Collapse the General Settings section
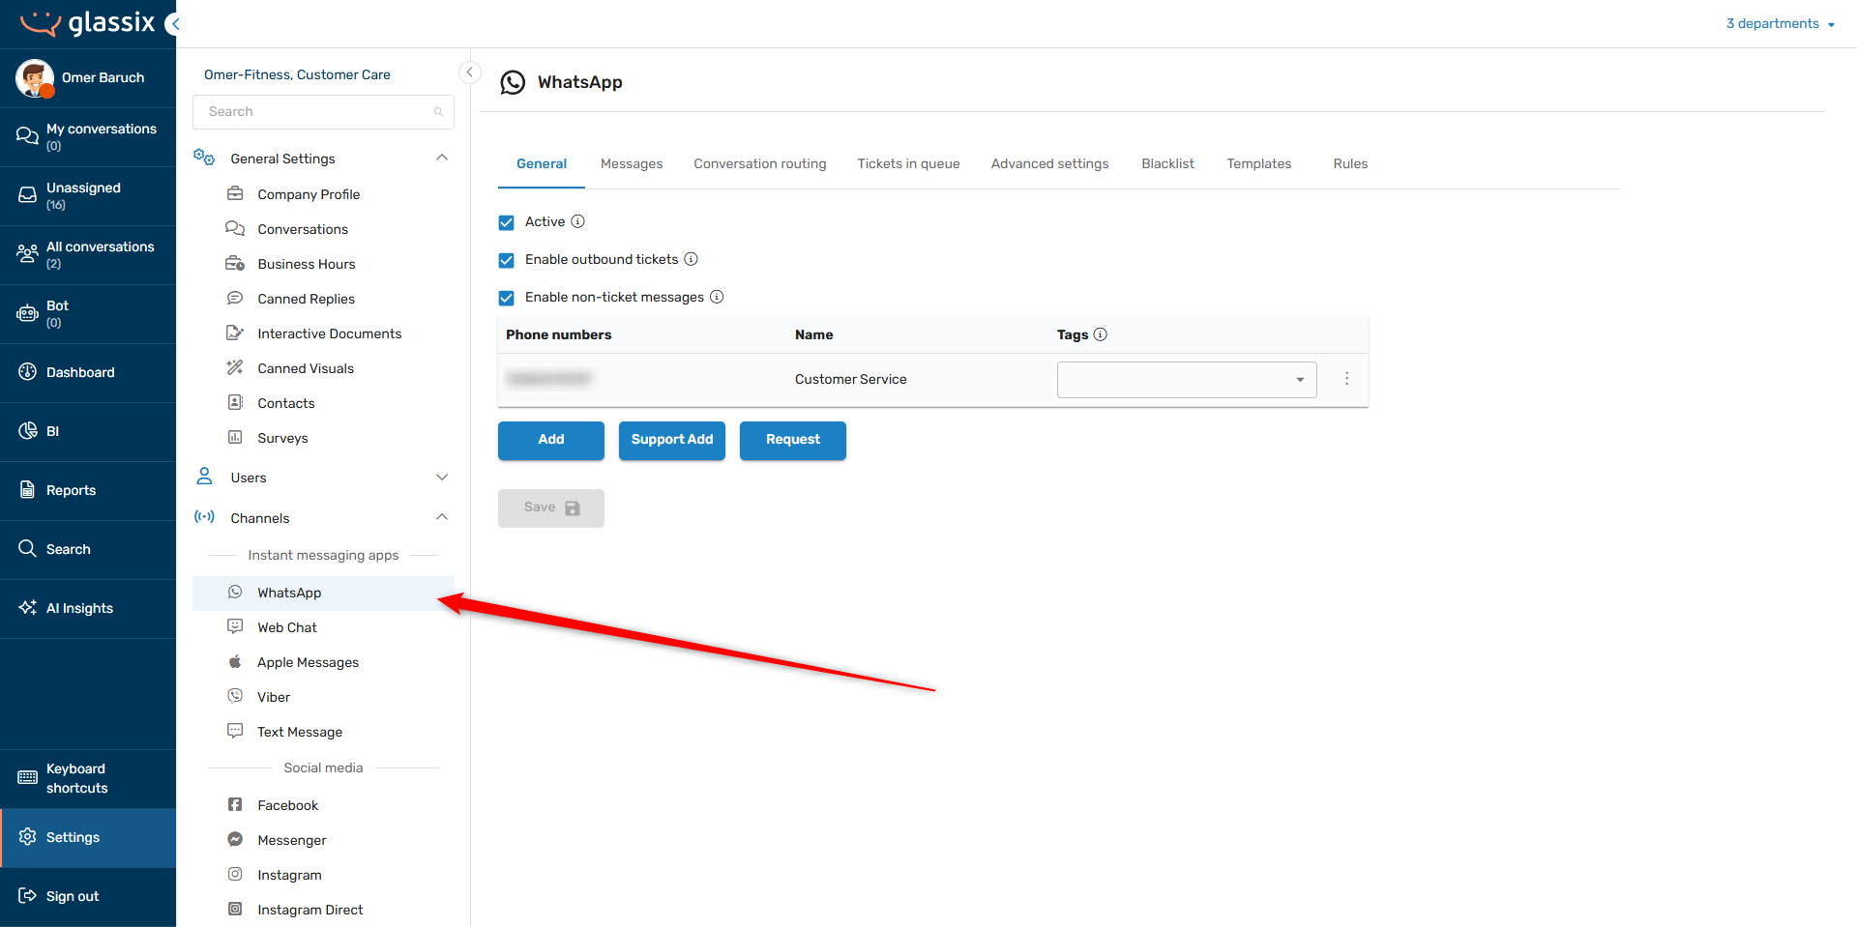Screen dimensions: 1857x927 coord(442,158)
